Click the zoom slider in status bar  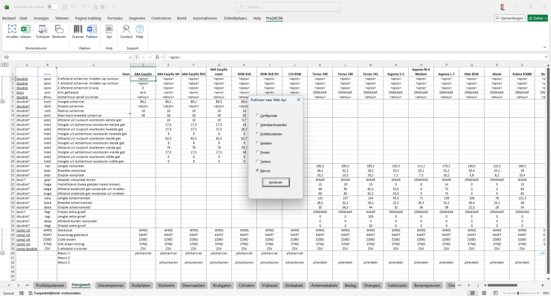(518, 293)
